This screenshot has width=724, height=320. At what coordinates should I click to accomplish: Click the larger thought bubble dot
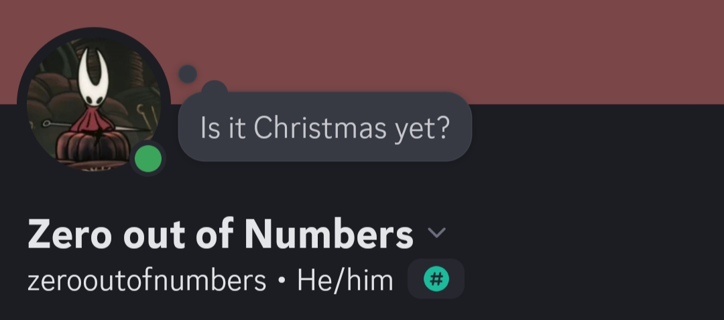215,89
